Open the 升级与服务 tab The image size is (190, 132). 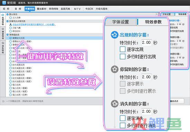[102, 9]
